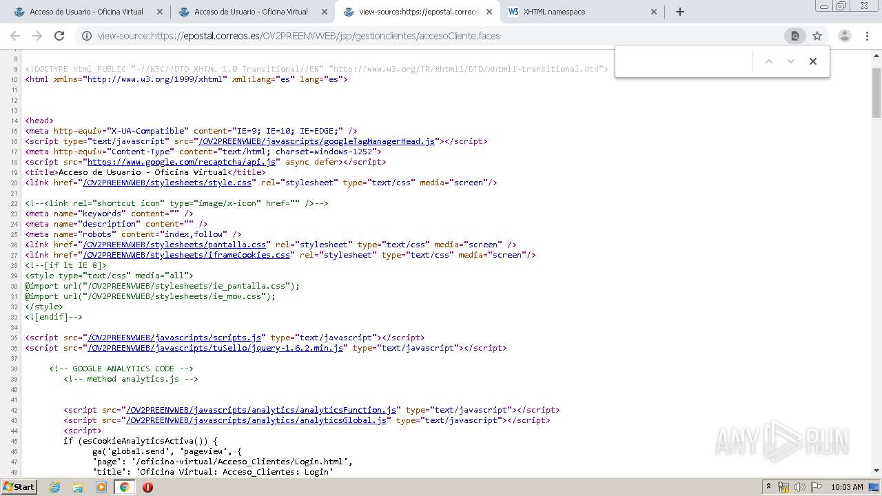Switch to second Acceso de Usuario tab
The width and height of the screenshot is (882, 496).
pos(252,12)
